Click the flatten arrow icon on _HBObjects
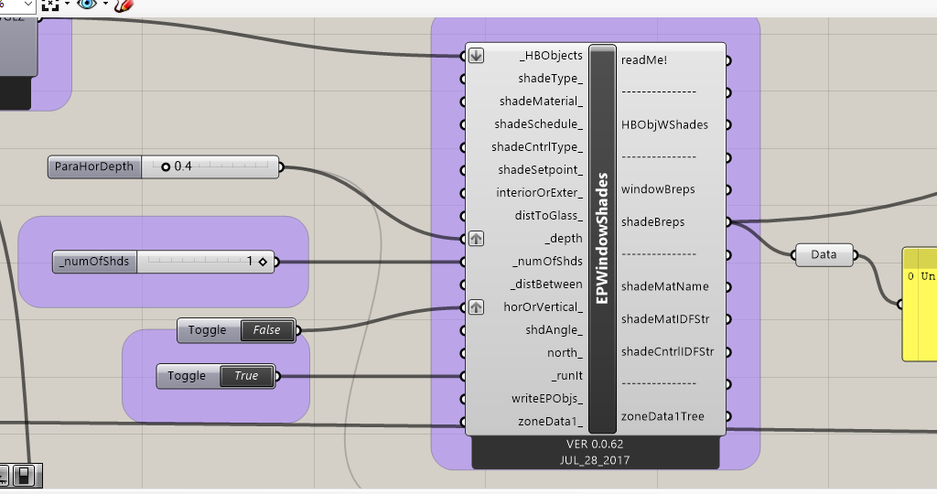The width and height of the screenshot is (937, 494). click(476, 56)
